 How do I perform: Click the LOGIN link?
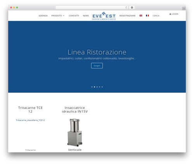tap(174, 14)
